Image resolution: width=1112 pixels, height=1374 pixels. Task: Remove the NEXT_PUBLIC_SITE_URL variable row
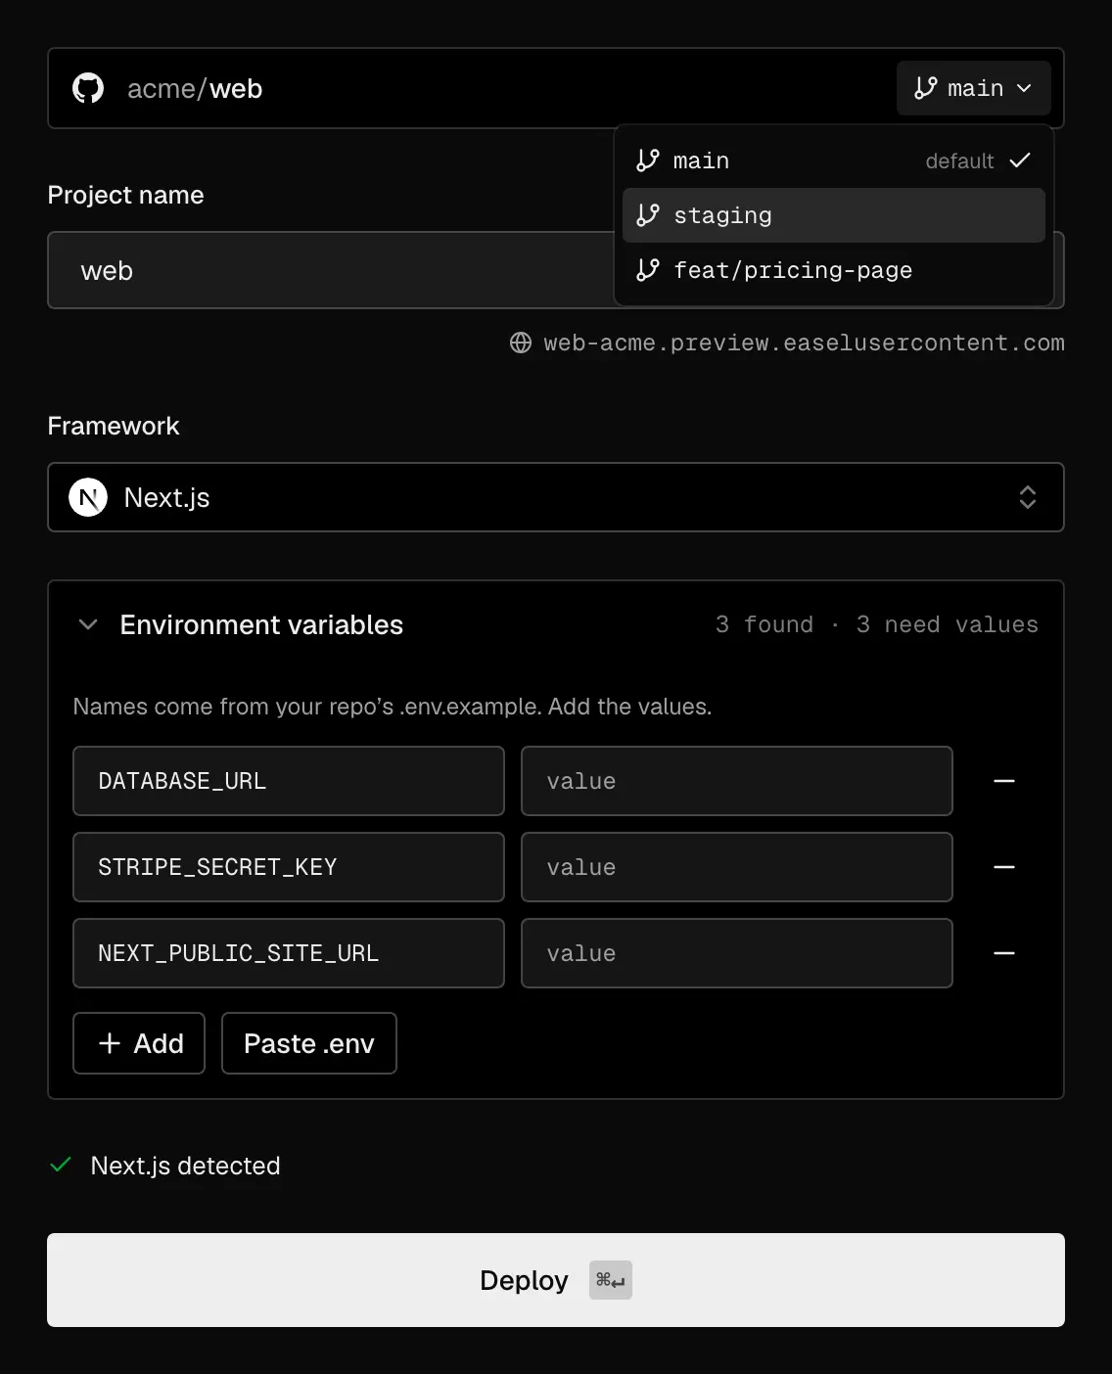click(1004, 953)
